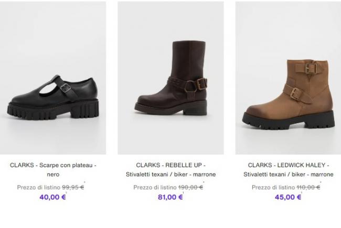Select the 81,00 € sale price

click(169, 197)
